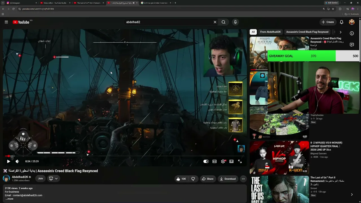361x203 pixels.
Task: Enter full screen mode
Action: 240,161
